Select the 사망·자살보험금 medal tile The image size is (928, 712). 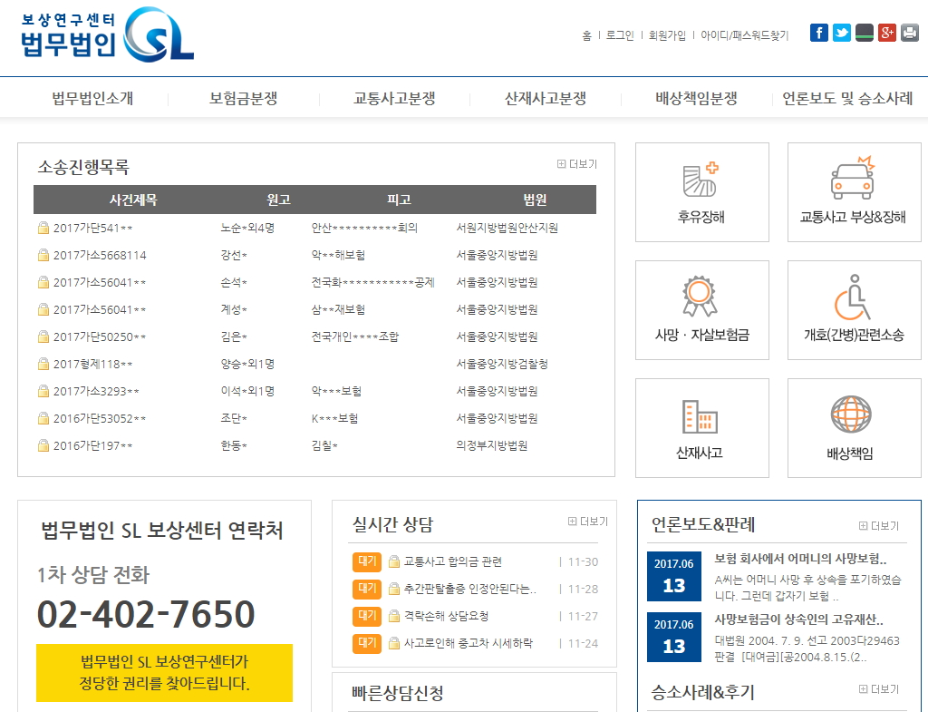click(x=701, y=310)
